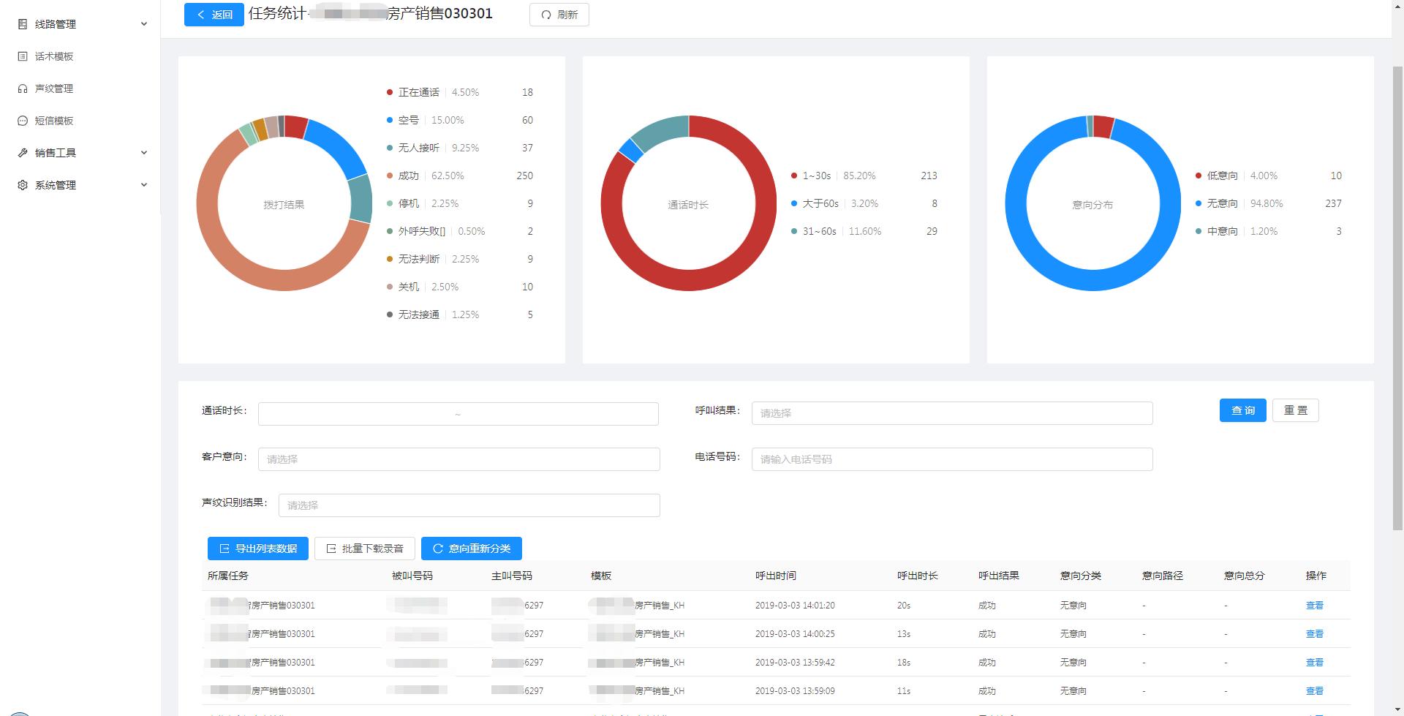Toggle the 无意向 legend entry in 意向分布
The width and height of the screenshot is (1404, 716).
click(1221, 203)
